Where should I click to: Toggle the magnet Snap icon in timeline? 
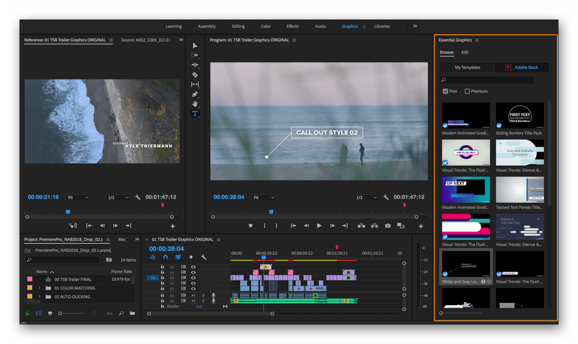(x=165, y=257)
